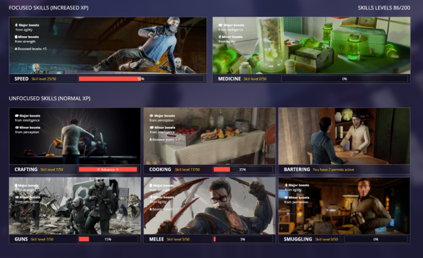Image resolution: width=423 pixels, height=258 pixels.
Task: Click 'SKILLS LEVELS 86/200' counter
Action: 384,8
